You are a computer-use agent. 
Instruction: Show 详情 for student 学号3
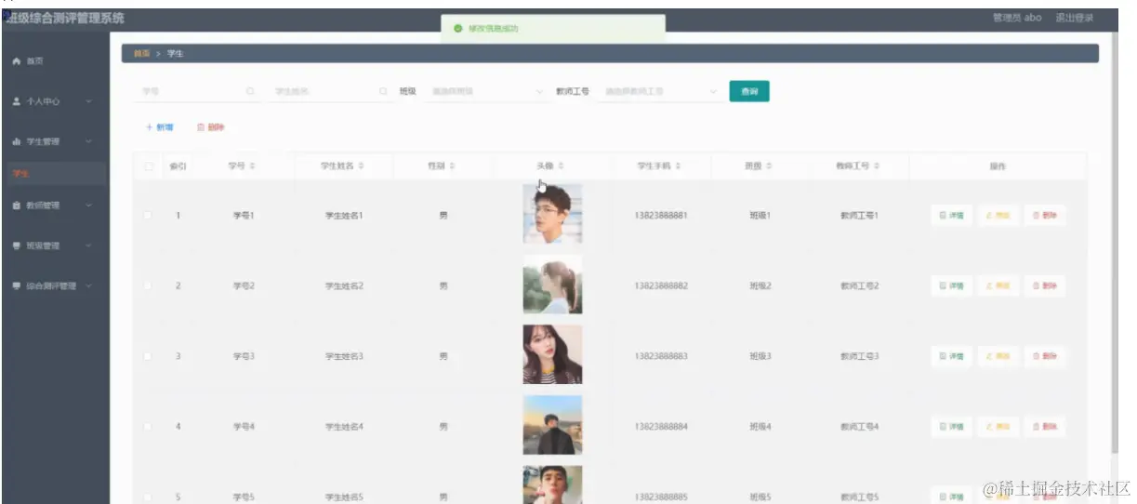pyautogui.click(x=951, y=356)
